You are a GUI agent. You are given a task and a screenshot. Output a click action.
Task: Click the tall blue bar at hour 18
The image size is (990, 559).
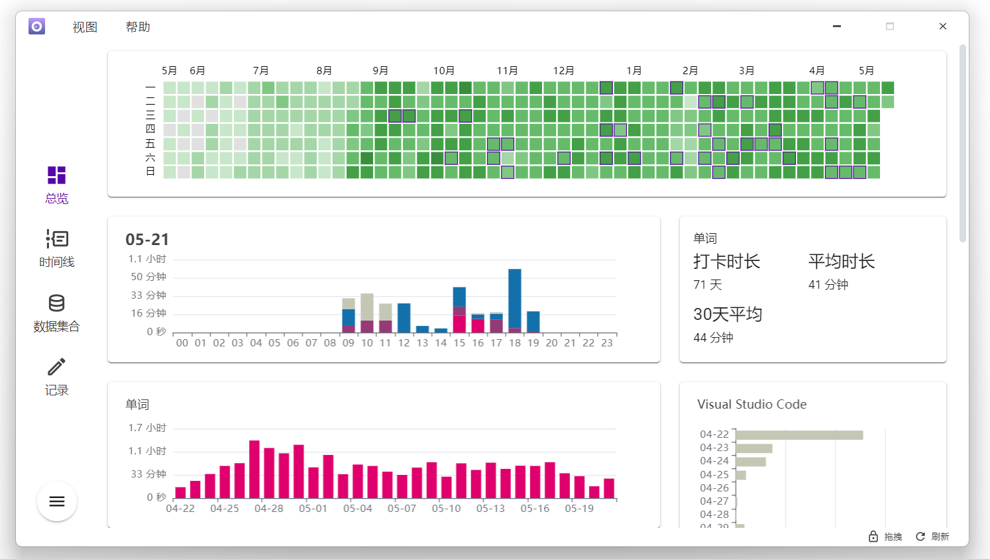coord(515,298)
